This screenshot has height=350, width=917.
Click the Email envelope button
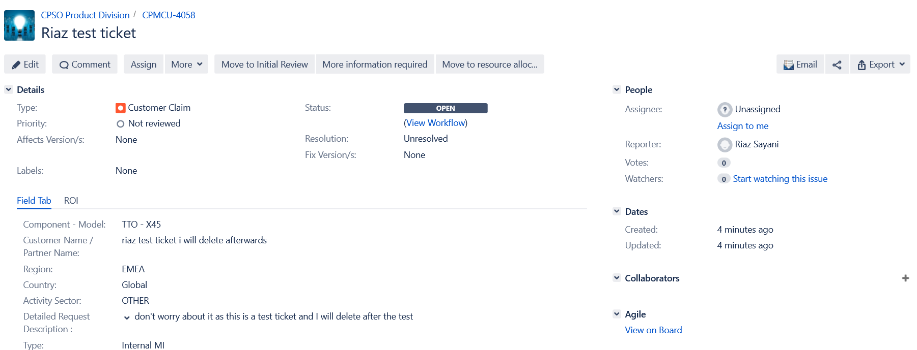(800, 65)
